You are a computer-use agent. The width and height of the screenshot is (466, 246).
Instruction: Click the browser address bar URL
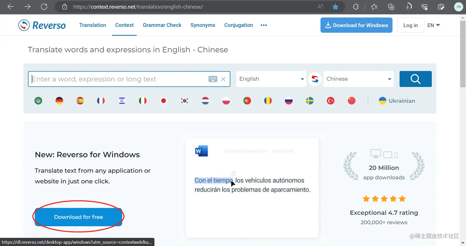138,7
